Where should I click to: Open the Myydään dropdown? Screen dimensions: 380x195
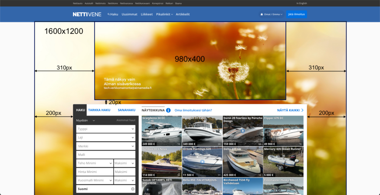click(86, 120)
